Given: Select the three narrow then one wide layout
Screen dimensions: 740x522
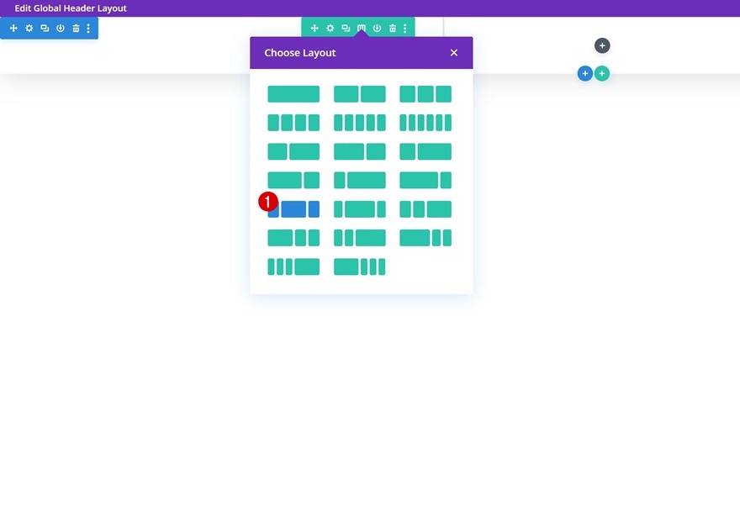Looking at the screenshot, I should click(293, 267).
